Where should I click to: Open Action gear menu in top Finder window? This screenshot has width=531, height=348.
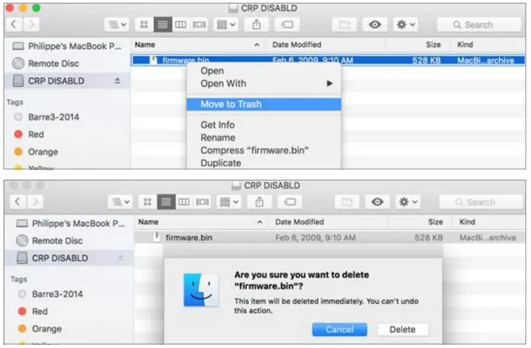(x=405, y=24)
